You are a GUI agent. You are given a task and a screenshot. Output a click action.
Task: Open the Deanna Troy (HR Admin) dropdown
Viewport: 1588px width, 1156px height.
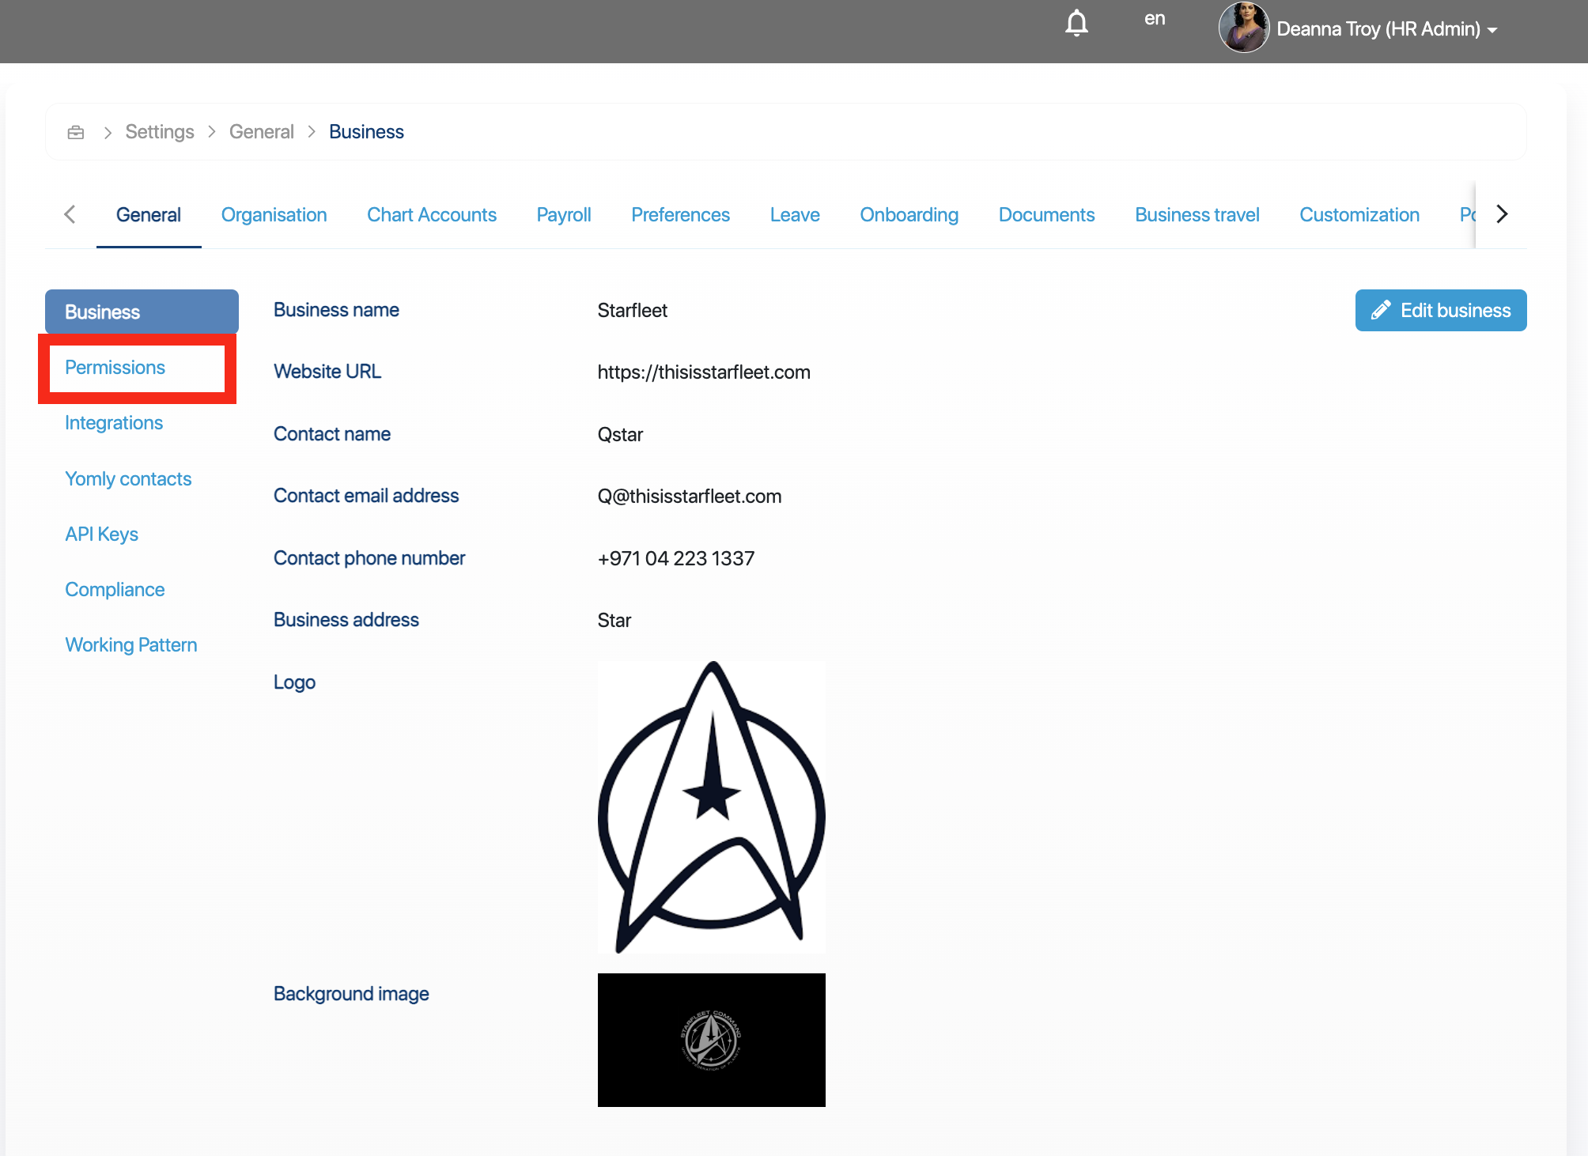click(x=1387, y=29)
